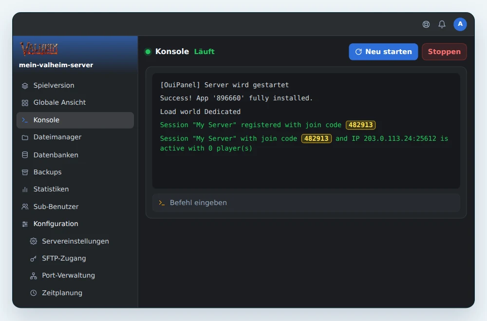
Task: Open the notifications bell
Action: [442, 24]
